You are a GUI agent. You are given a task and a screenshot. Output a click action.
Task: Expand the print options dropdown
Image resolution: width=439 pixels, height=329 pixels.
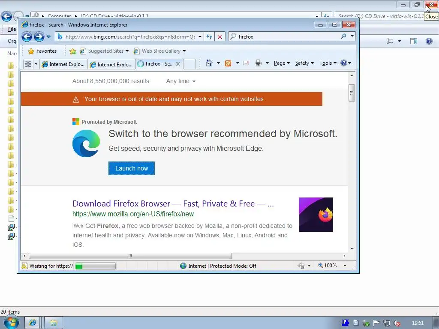(267, 63)
